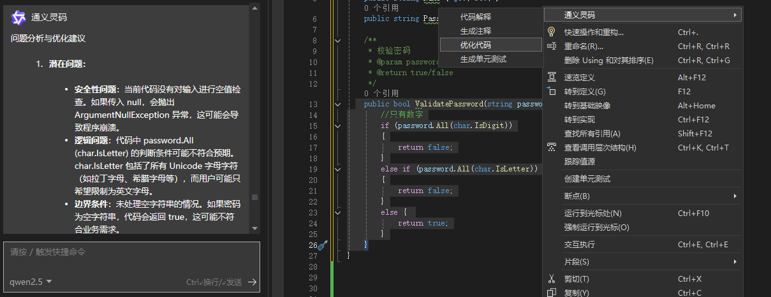Select 速览定义 menu entry
Image resolution: width=771 pixels, height=297 pixels.
pos(643,77)
